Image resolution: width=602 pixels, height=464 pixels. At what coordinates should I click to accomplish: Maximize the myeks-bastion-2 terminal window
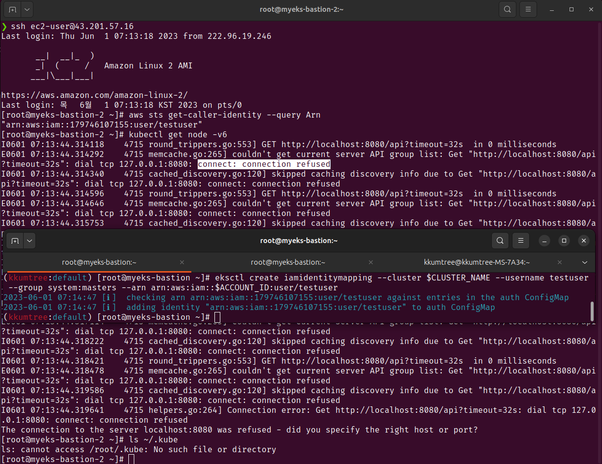(x=572, y=9)
